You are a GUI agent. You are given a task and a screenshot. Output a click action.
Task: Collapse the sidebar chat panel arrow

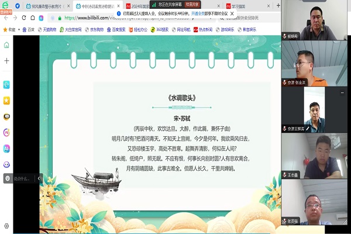coord(37,179)
